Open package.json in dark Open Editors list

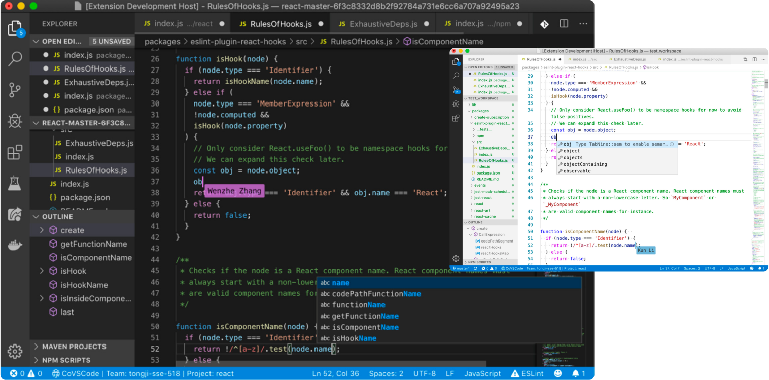tap(82, 110)
